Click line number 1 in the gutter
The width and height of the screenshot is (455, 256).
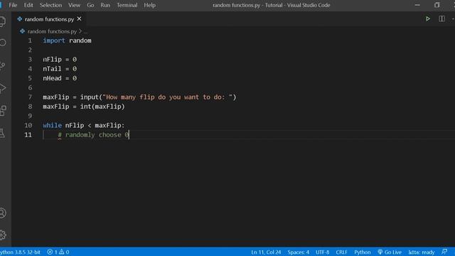click(x=30, y=41)
